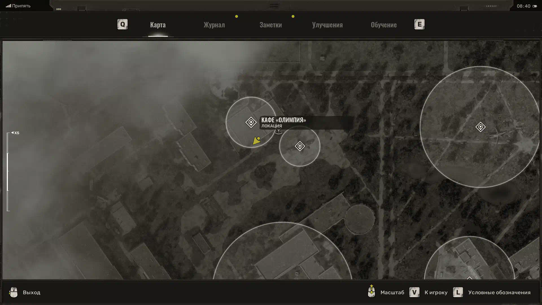Viewport: 542px width, 305px height.
Task: Click the mouse scroll zoom icon
Action: pyautogui.click(x=371, y=291)
